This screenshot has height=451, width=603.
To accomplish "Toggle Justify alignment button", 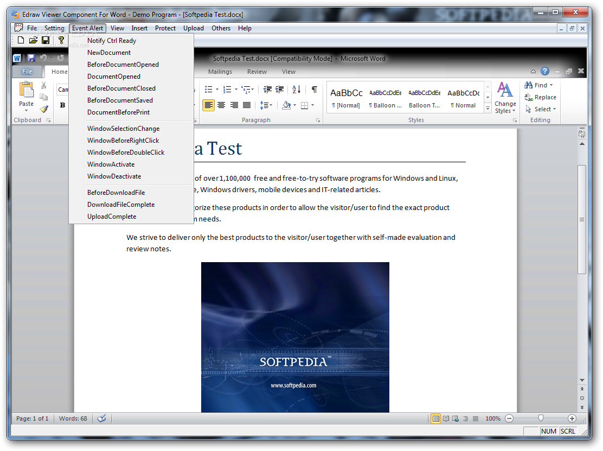I will [247, 105].
